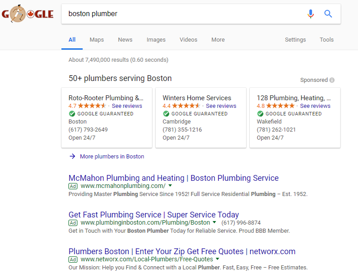
Task: Click the Google Guaranteed checkmark for Roto-Rooter
Action: pyautogui.click(x=71, y=114)
